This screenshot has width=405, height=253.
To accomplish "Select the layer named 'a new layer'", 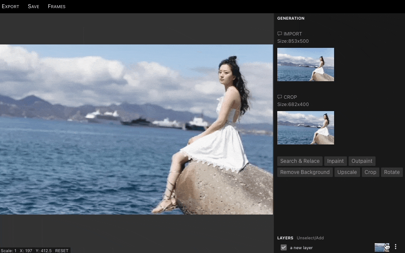I will pyautogui.click(x=301, y=248).
